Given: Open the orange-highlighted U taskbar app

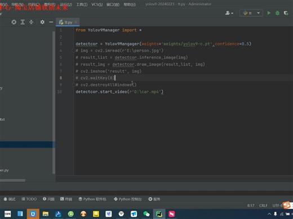Looking at the screenshot, I should 33,214.
